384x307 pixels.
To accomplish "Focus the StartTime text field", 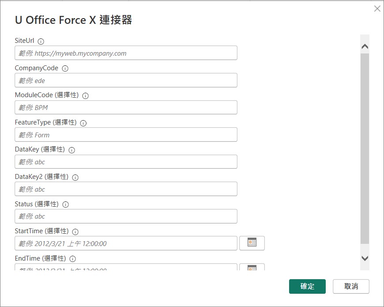I will [126, 243].
